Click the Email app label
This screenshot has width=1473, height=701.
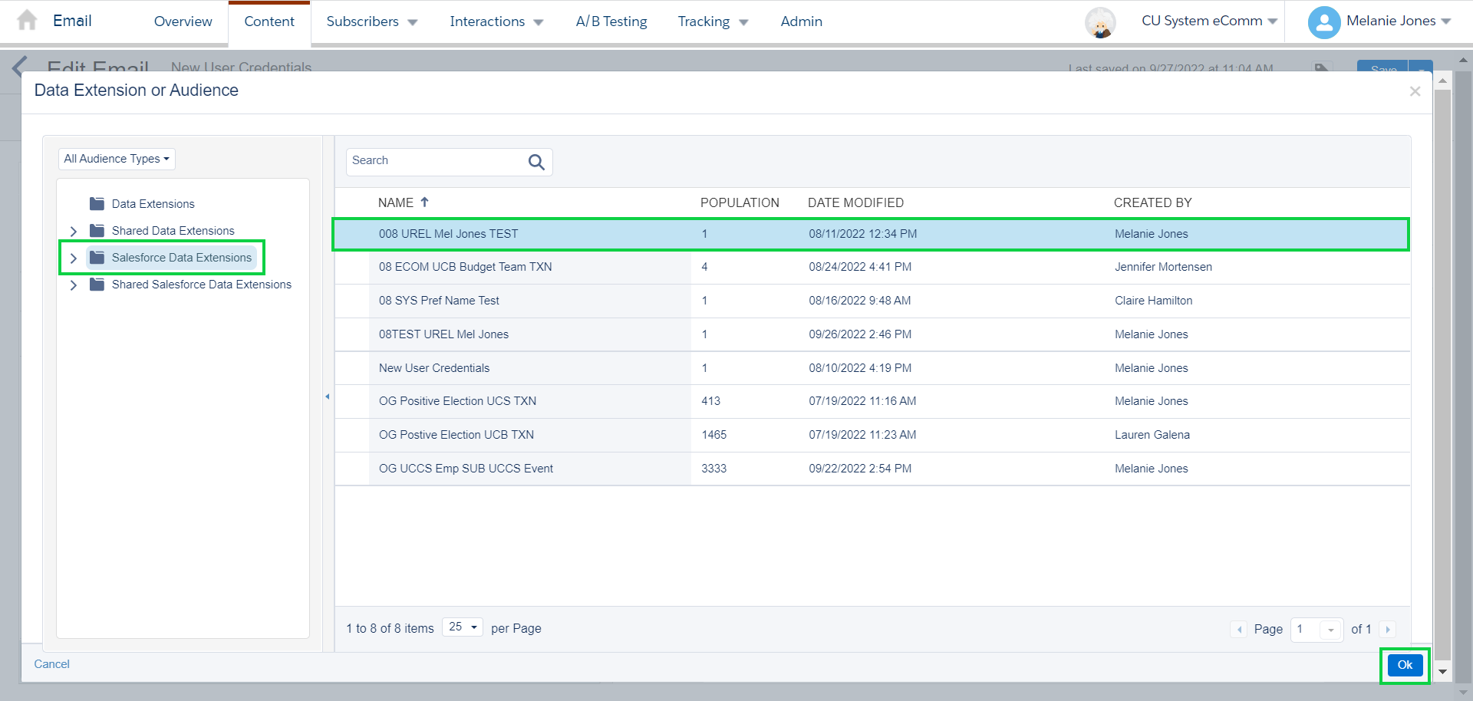pos(72,21)
